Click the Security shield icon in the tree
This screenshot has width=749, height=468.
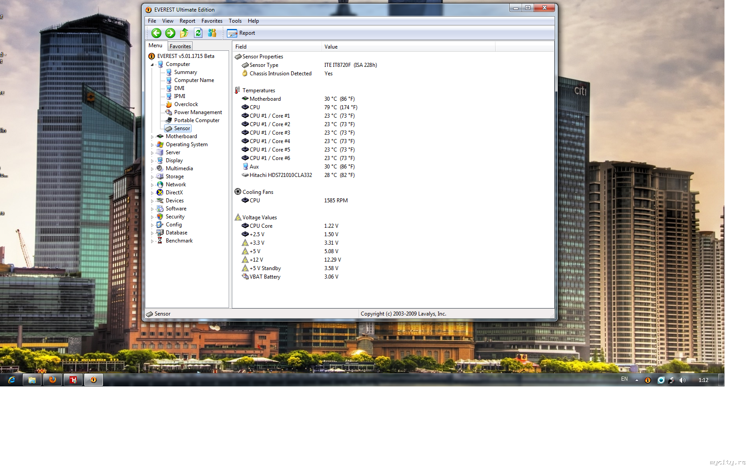160,217
